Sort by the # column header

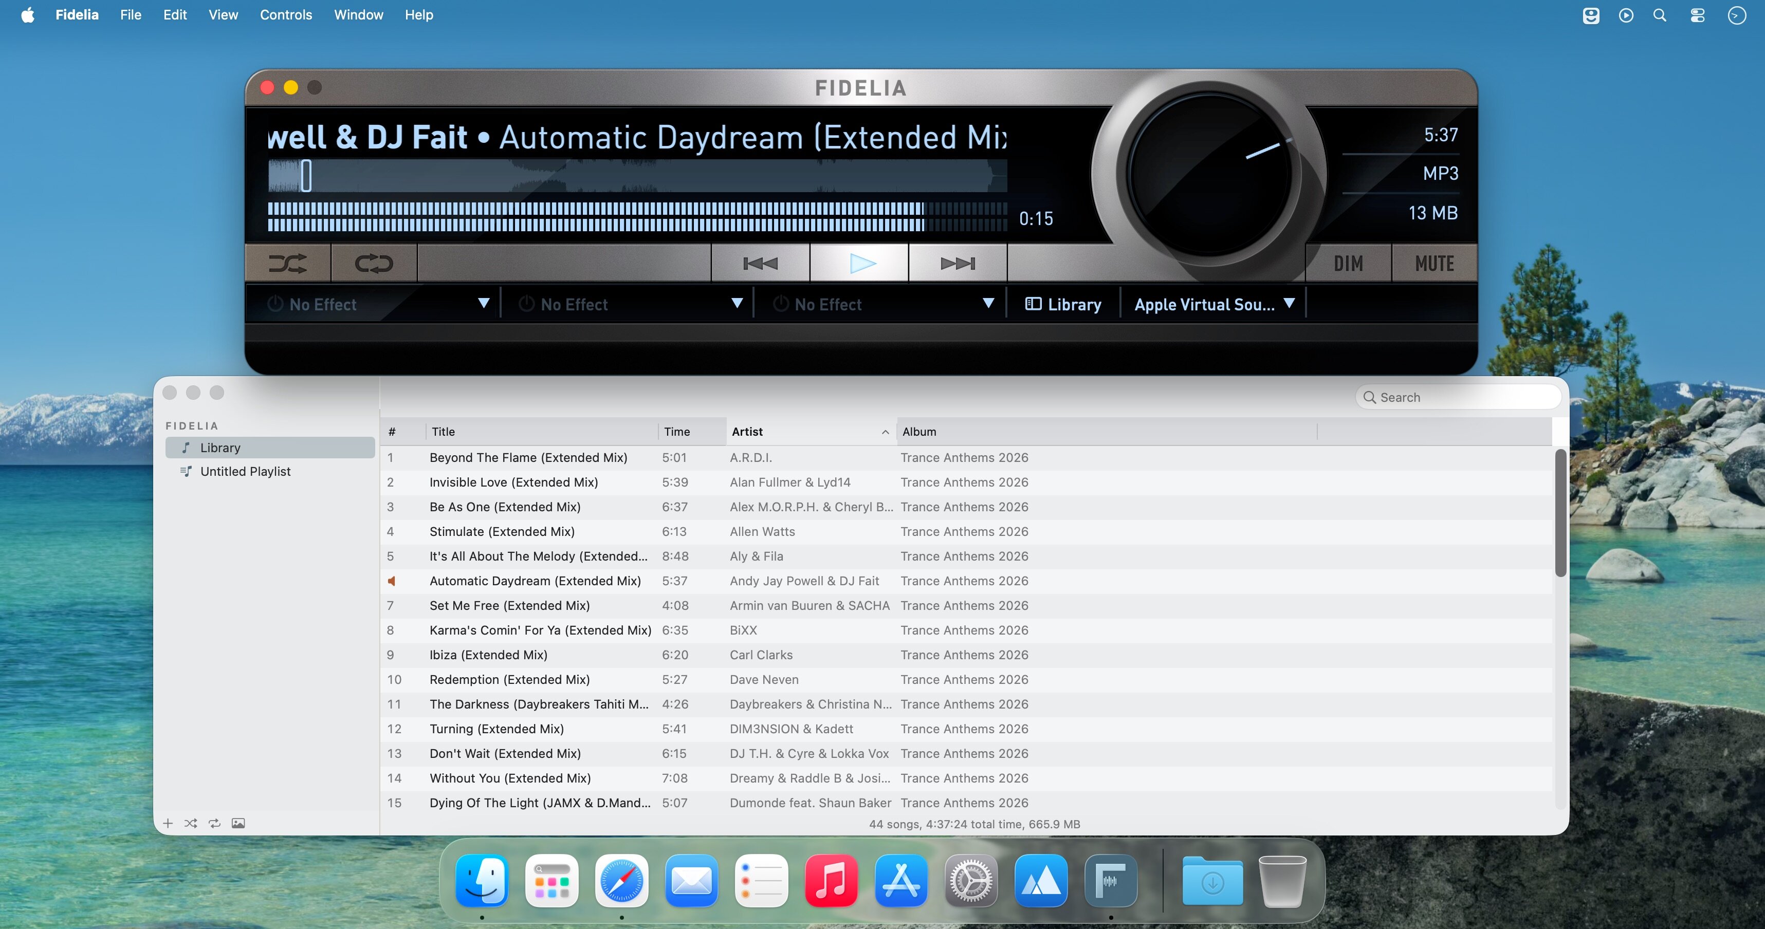pos(403,432)
